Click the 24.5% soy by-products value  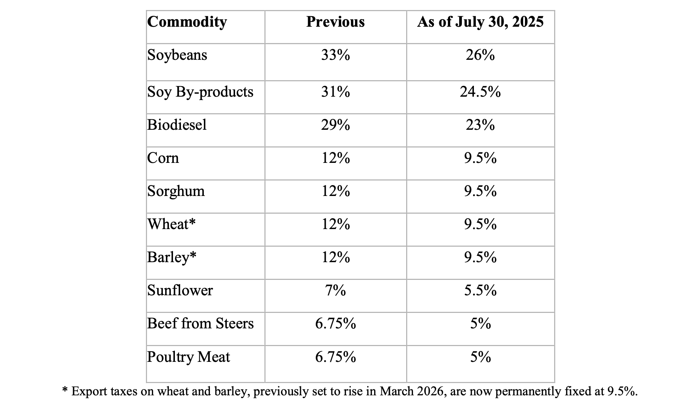click(x=480, y=92)
